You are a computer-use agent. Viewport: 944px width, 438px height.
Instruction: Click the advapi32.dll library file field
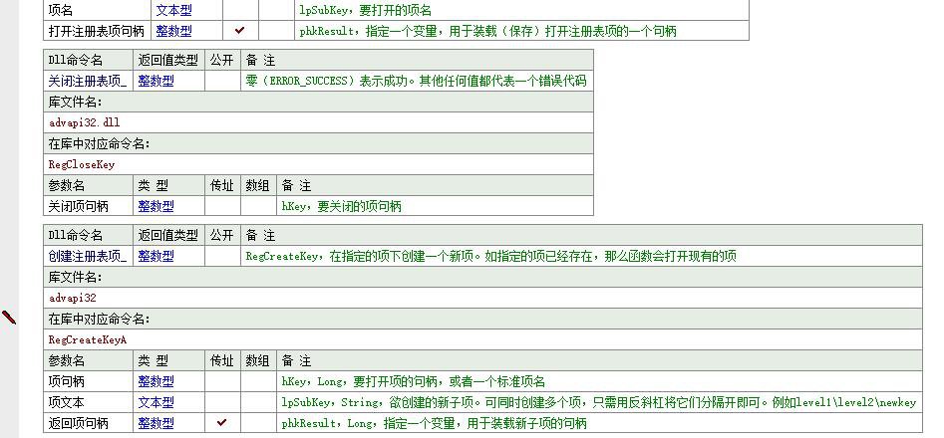[85, 122]
